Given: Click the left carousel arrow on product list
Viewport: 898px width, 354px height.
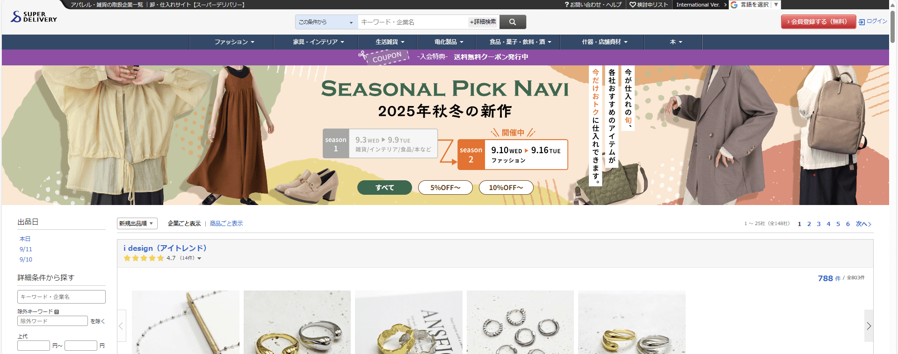Looking at the screenshot, I should coord(122,326).
